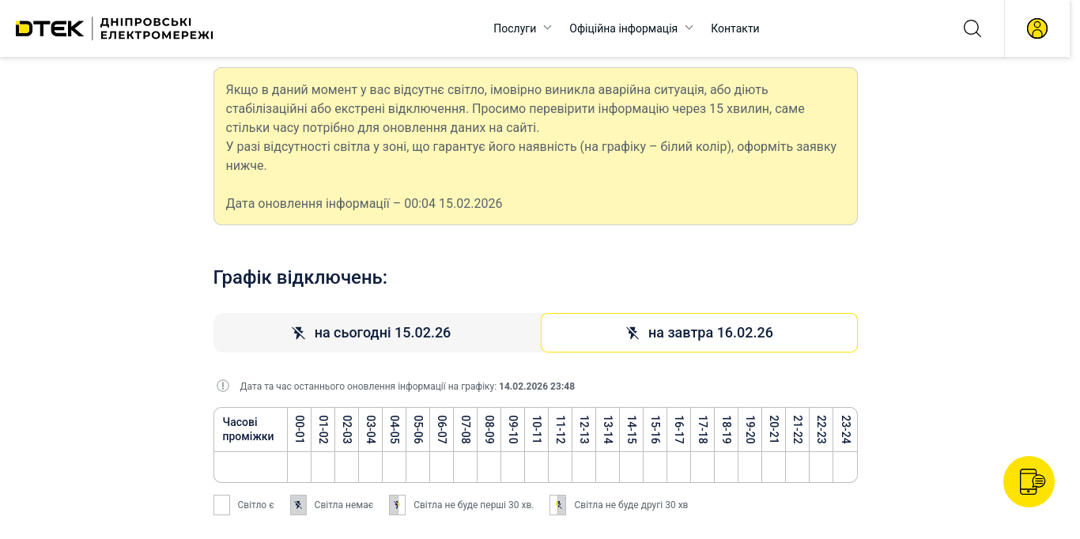Open the 'Контакти' page link

coord(734,28)
